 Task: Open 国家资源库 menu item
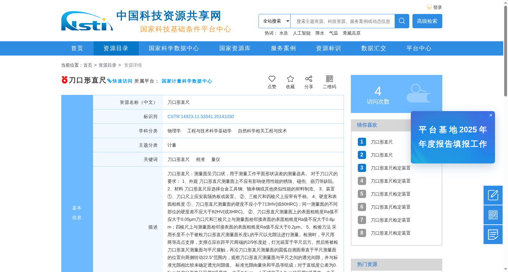[x=235, y=48]
